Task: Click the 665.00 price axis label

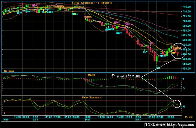Action: tap(187, 54)
